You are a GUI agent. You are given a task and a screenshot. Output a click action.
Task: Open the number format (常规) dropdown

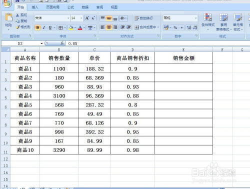pyautogui.click(x=195, y=18)
